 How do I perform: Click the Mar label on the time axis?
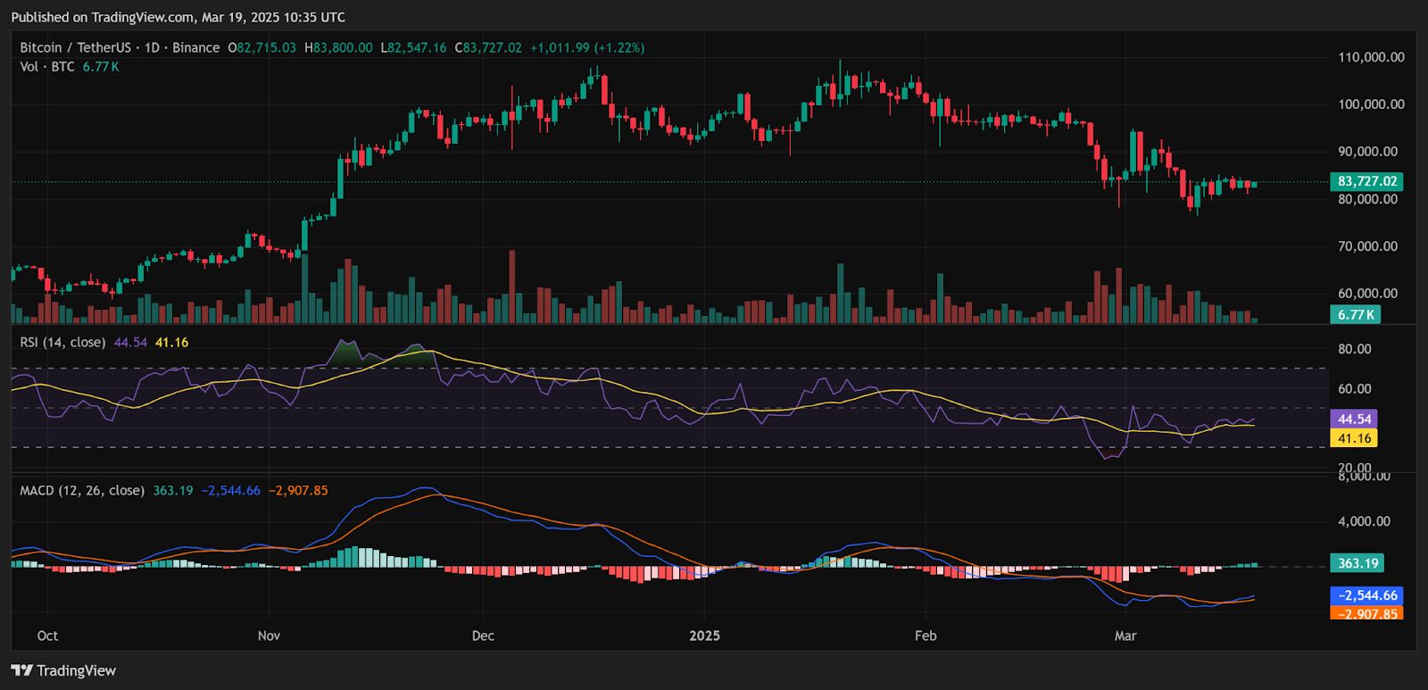[1125, 636]
